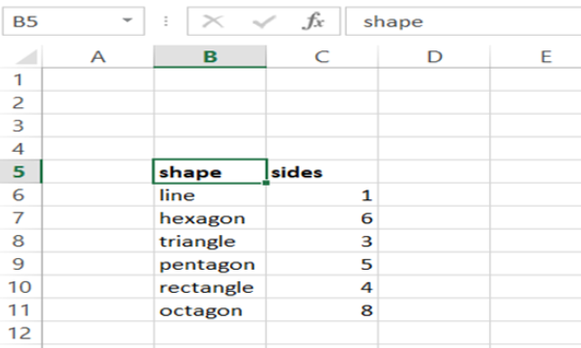
Task: Expand the Name Box dropdown arrow
Action: (128, 20)
